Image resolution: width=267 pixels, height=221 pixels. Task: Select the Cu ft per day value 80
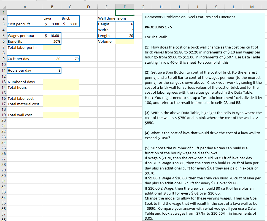click(52, 59)
